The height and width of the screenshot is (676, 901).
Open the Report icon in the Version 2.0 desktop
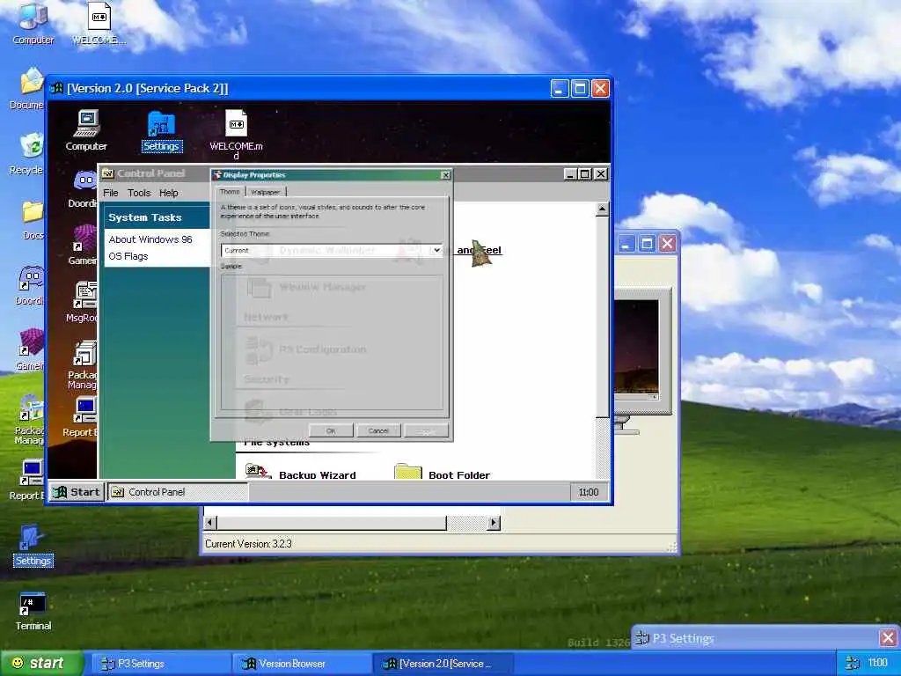coord(80,417)
